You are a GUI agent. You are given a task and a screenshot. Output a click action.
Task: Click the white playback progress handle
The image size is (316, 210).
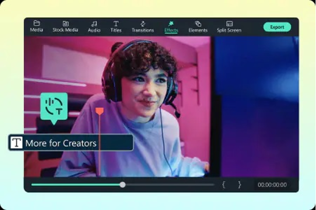click(x=122, y=185)
